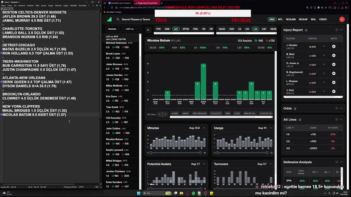Move Alt Lines down with arrow
This screenshot has width=351, height=197.
[165, 114]
